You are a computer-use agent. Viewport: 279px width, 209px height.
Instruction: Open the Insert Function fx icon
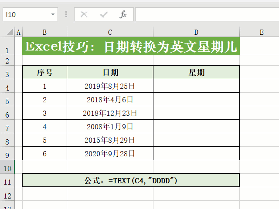pyautogui.click(x=123, y=14)
